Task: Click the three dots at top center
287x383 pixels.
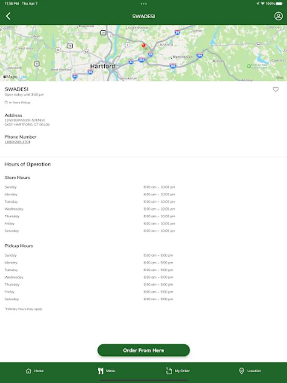Action: click(144, 4)
